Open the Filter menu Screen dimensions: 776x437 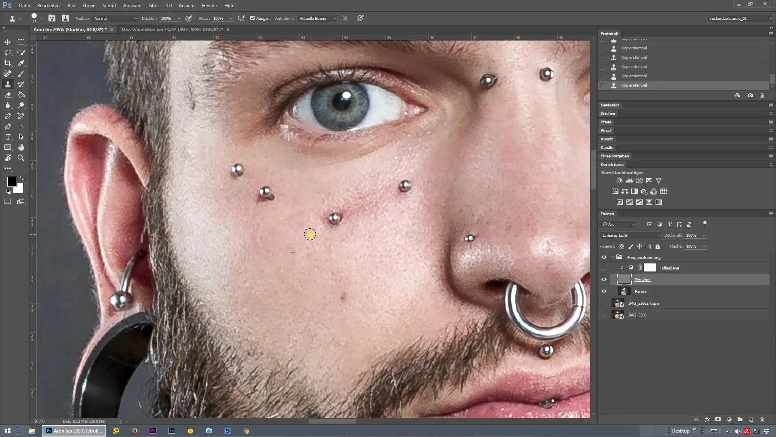(154, 6)
